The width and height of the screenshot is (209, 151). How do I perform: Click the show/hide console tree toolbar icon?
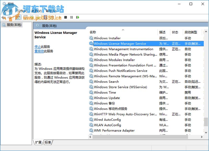[x=18, y=17]
